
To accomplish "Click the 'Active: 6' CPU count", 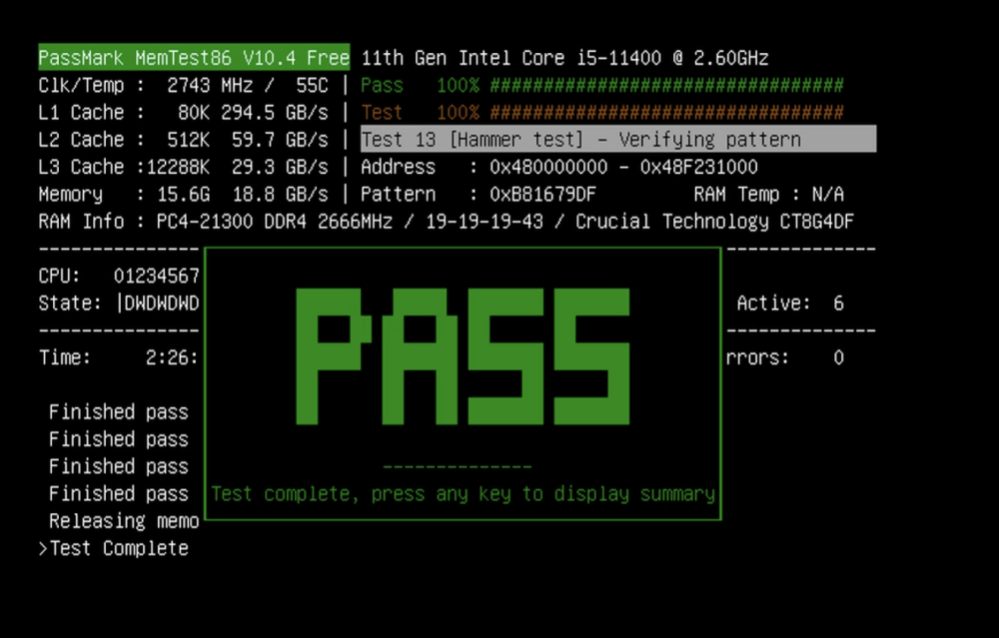I will click(x=790, y=304).
